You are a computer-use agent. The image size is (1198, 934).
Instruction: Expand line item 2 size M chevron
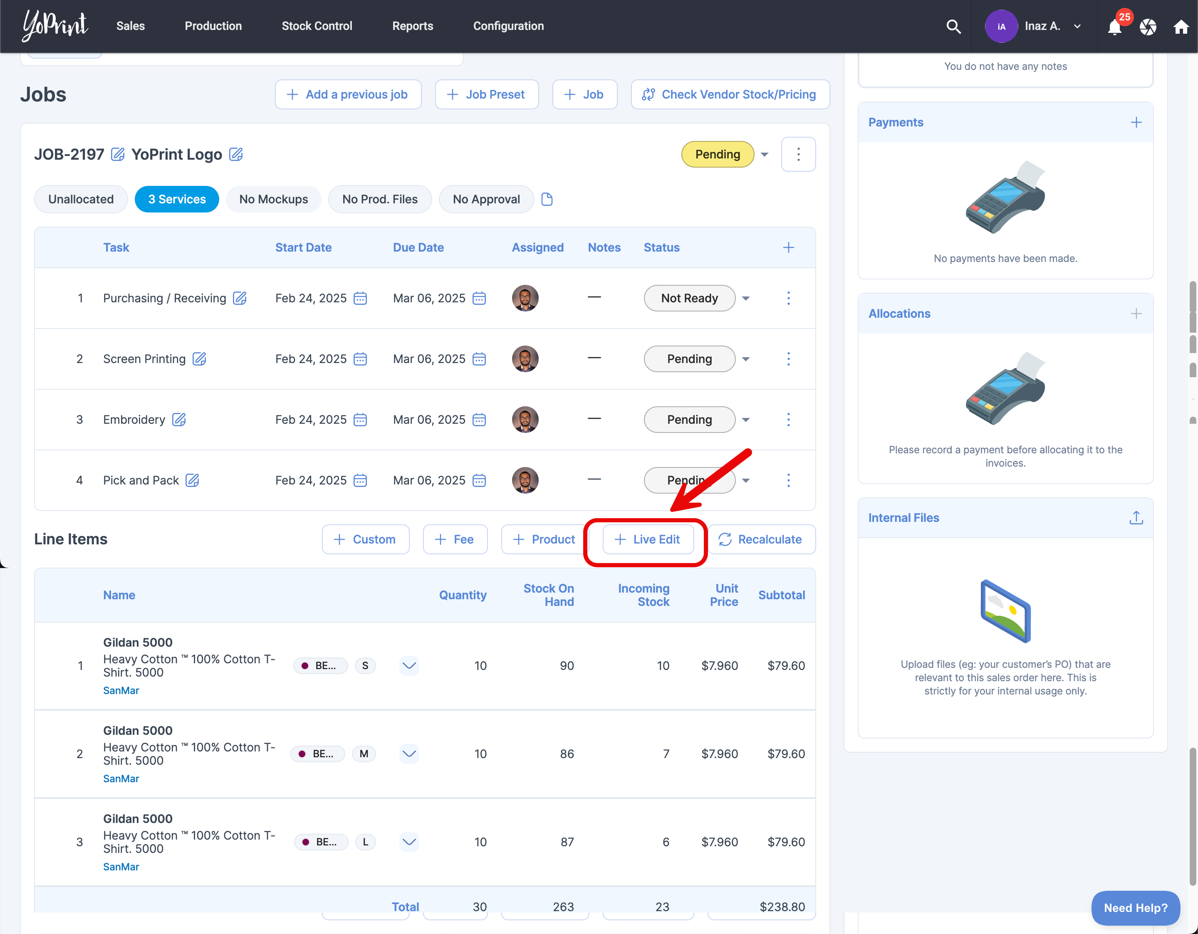[409, 754]
